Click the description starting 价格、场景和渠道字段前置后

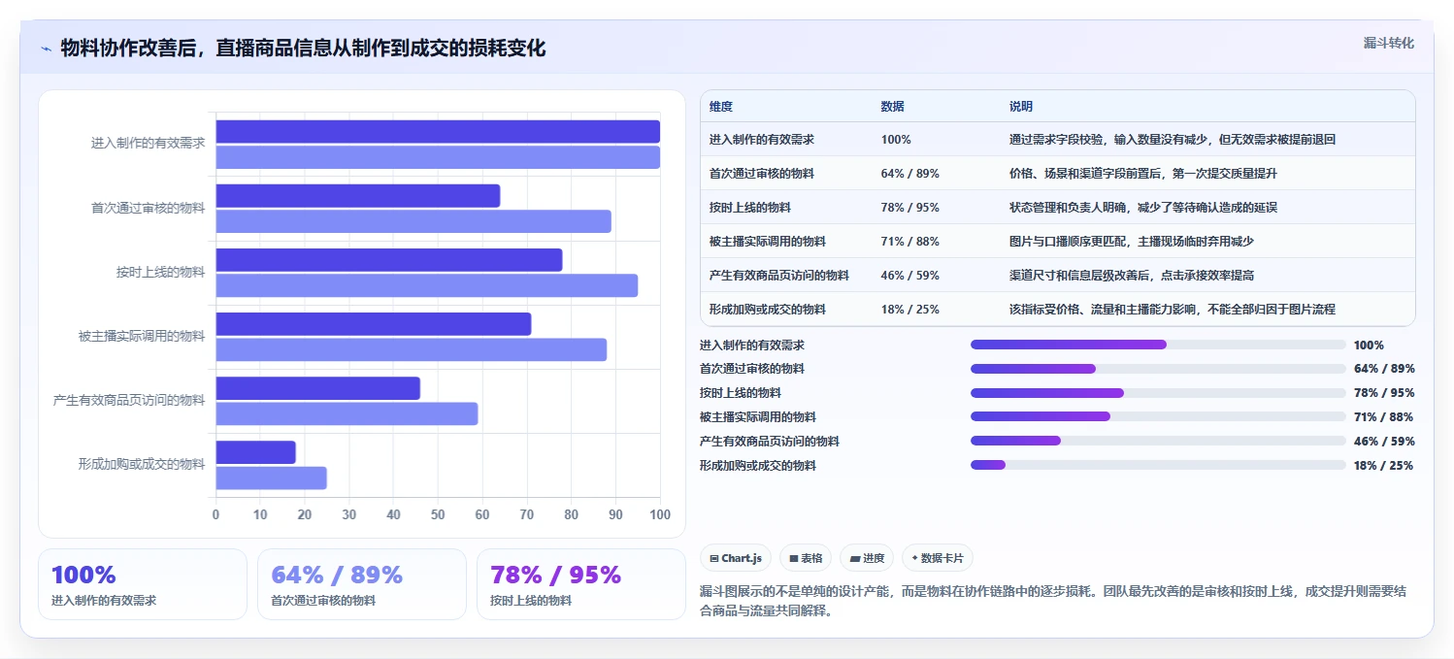coord(1143,174)
